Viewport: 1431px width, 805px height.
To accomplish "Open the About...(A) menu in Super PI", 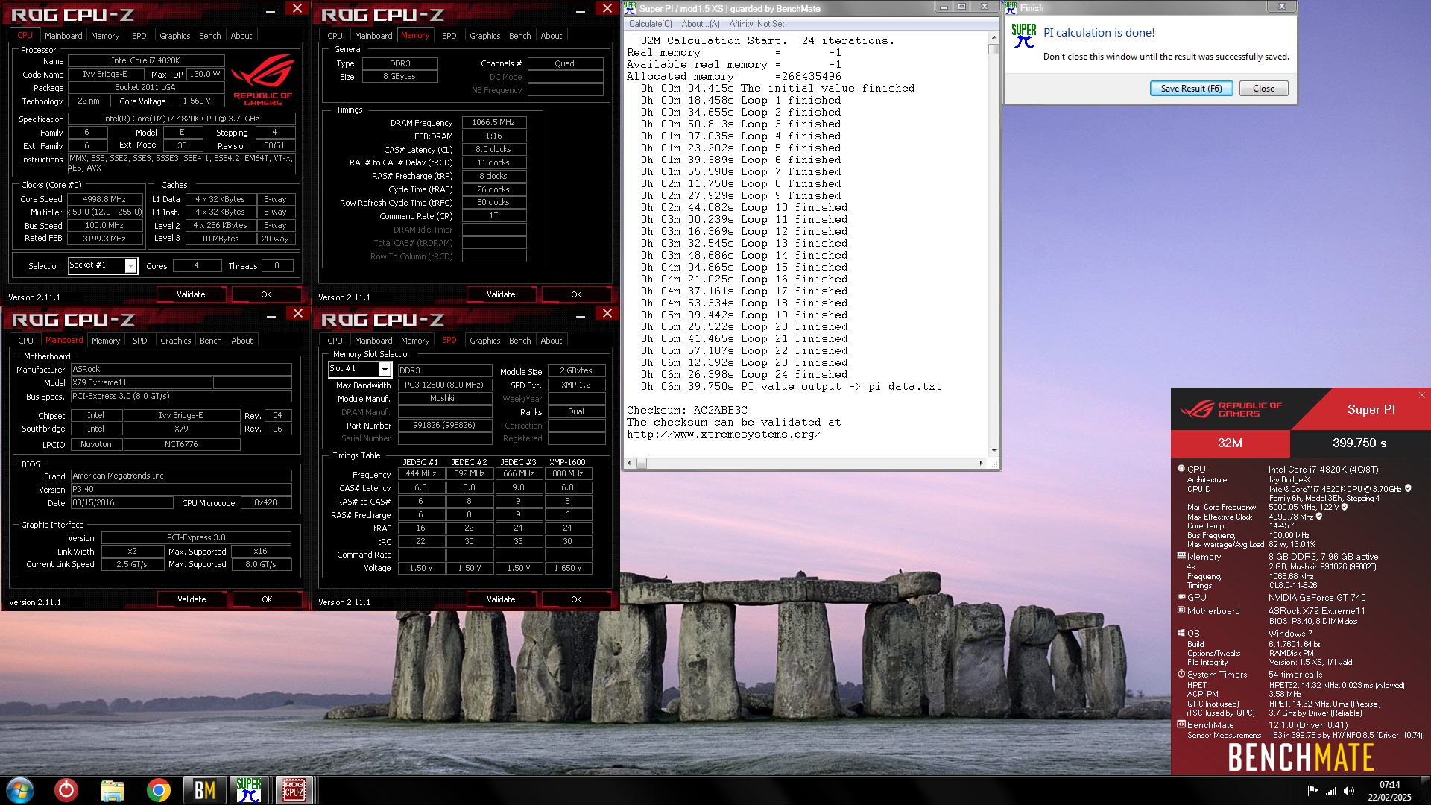I will (701, 24).
